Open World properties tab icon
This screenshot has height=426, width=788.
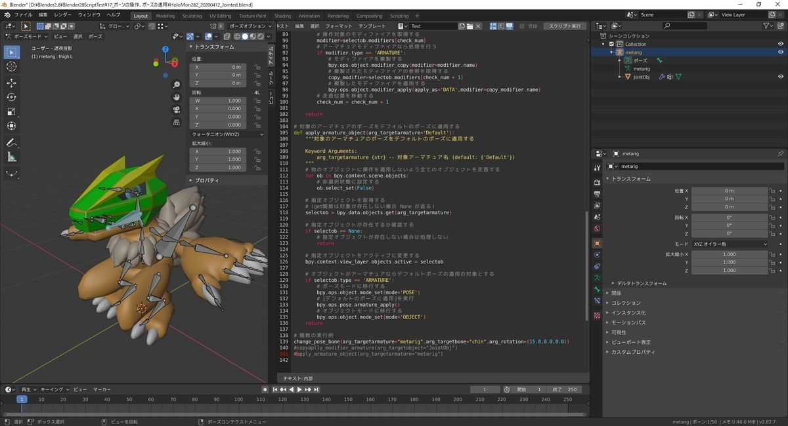597,229
